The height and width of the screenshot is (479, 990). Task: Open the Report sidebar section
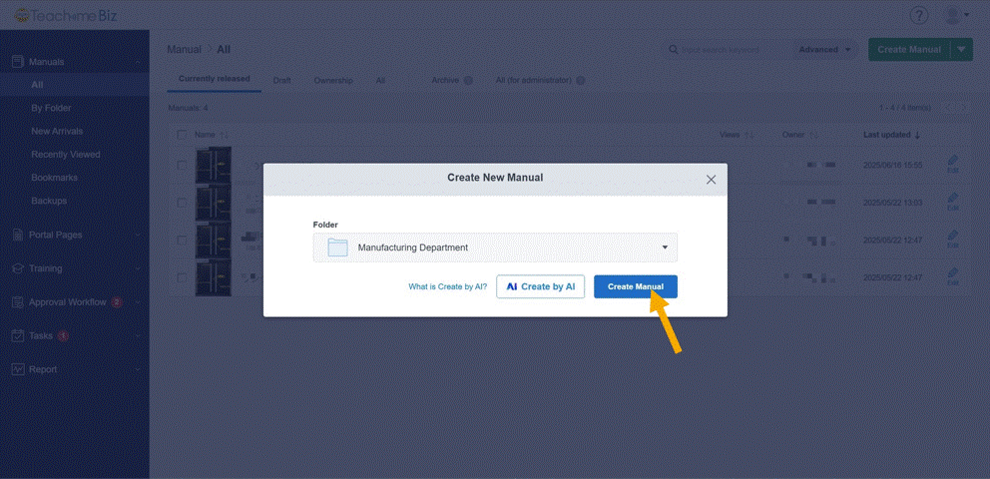pyautogui.click(x=43, y=369)
